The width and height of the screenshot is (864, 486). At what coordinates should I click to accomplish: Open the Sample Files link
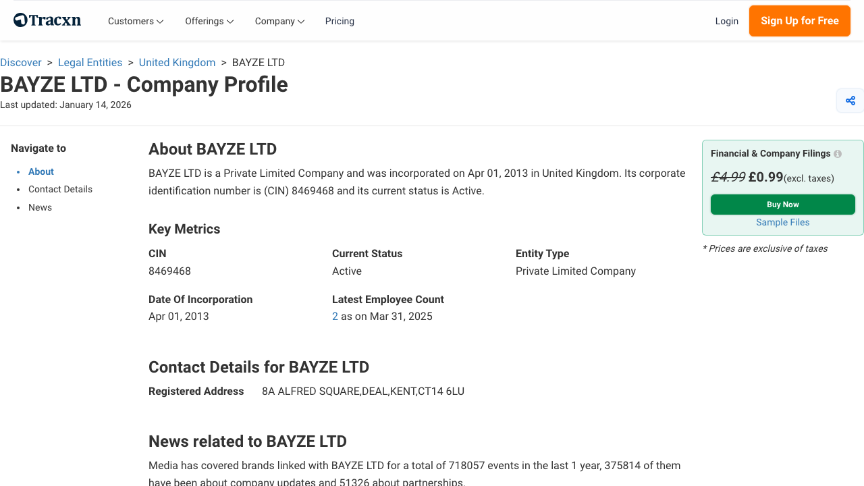[x=782, y=222]
